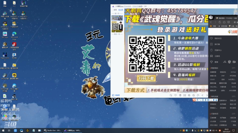Select the first thumbnail in image viewer sidebar

[117, 18]
